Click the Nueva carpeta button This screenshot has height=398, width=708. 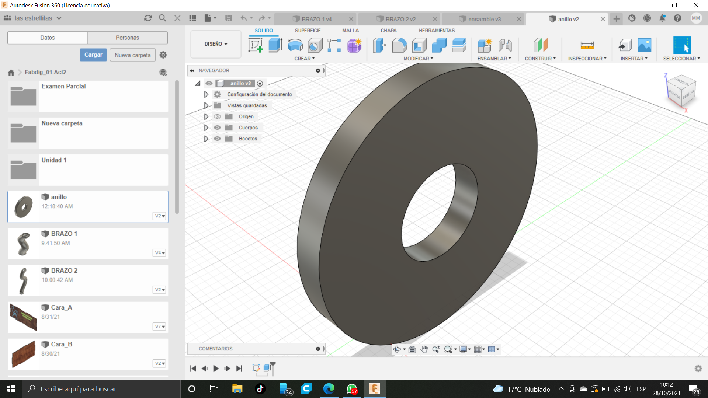pyautogui.click(x=132, y=55)
